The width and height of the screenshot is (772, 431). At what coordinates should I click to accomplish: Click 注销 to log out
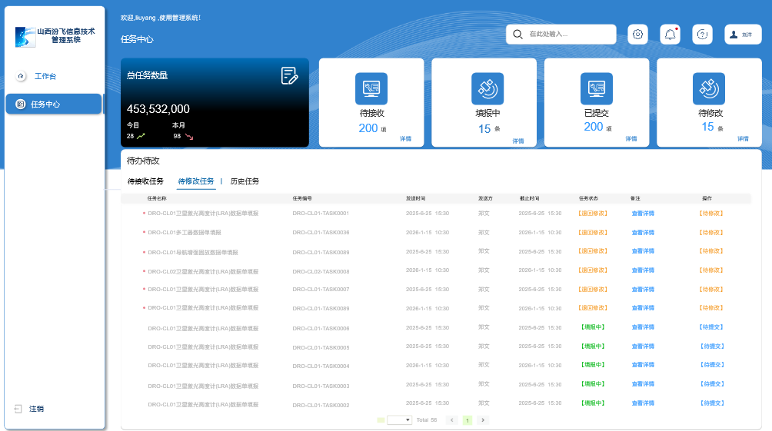(x=36, y=409)
